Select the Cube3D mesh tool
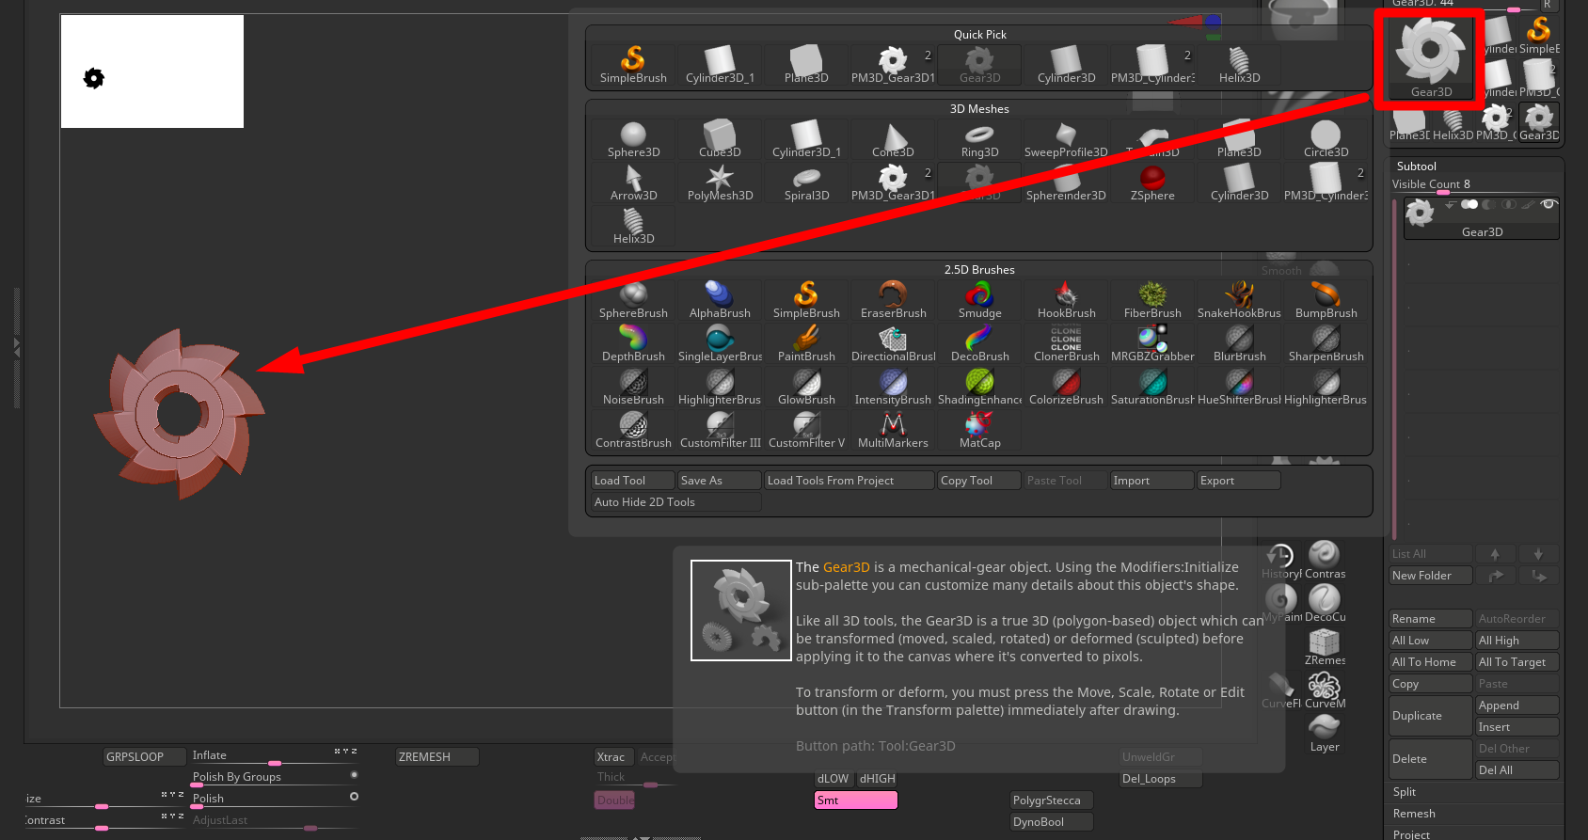The image size is (1588, 840). pos(720,139)
